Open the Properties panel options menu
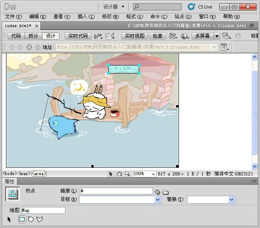Viewport: 260px width, 228px height. [254, 181]
